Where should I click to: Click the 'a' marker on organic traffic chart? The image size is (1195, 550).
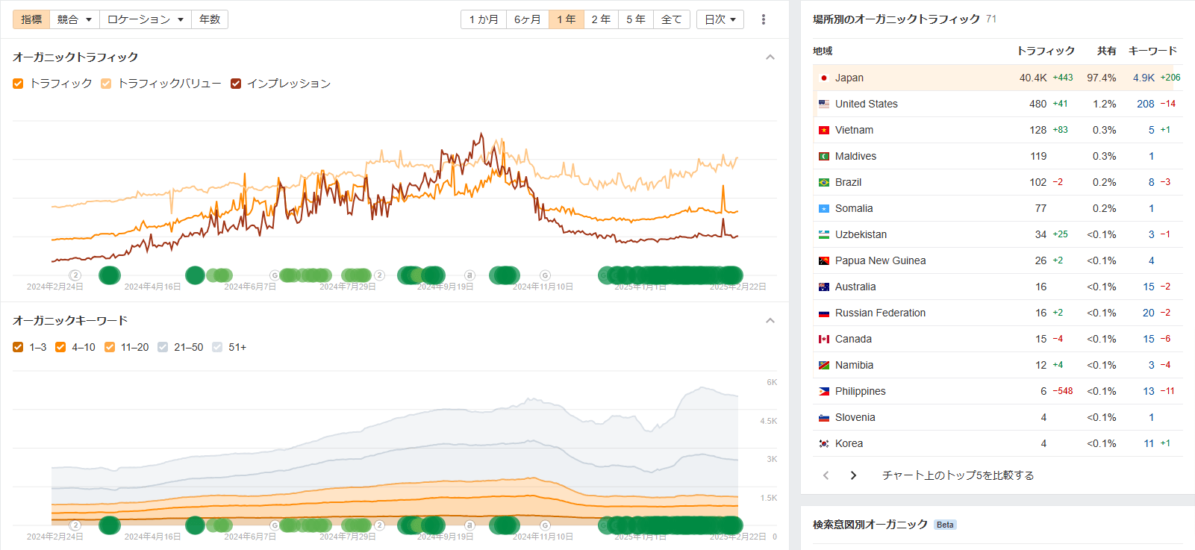[x=469, y=275]
